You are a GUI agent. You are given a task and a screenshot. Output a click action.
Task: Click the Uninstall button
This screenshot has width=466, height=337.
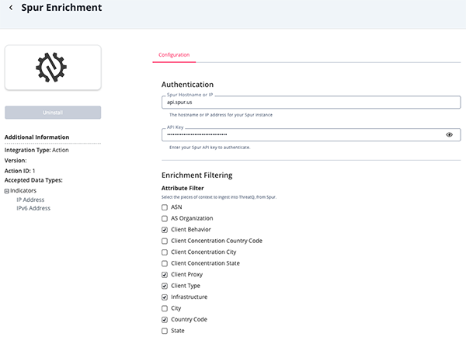coord(53,113)
